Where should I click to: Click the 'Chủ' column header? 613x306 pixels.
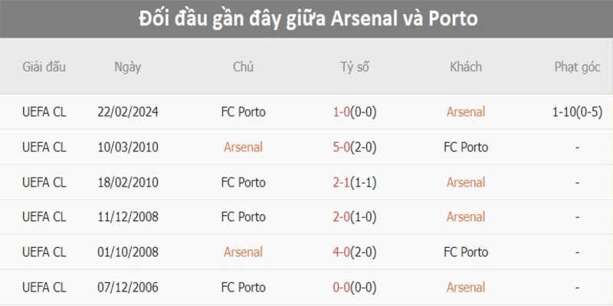click(x=243, y=67)
